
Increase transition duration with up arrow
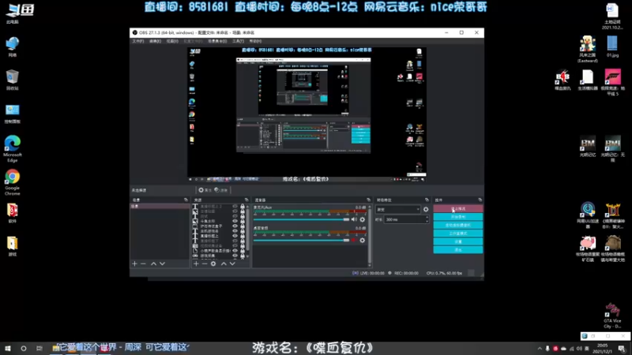click(x=427, y=218)
